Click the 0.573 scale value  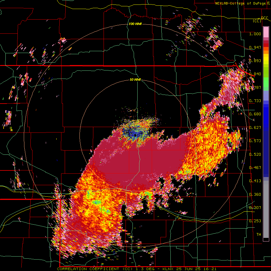pyautogui.click(x=255, y=141)
